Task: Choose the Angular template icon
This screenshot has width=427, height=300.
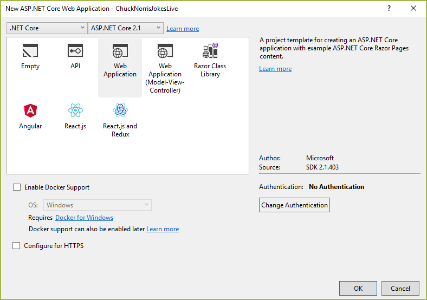Action: (x=30, y=111)
